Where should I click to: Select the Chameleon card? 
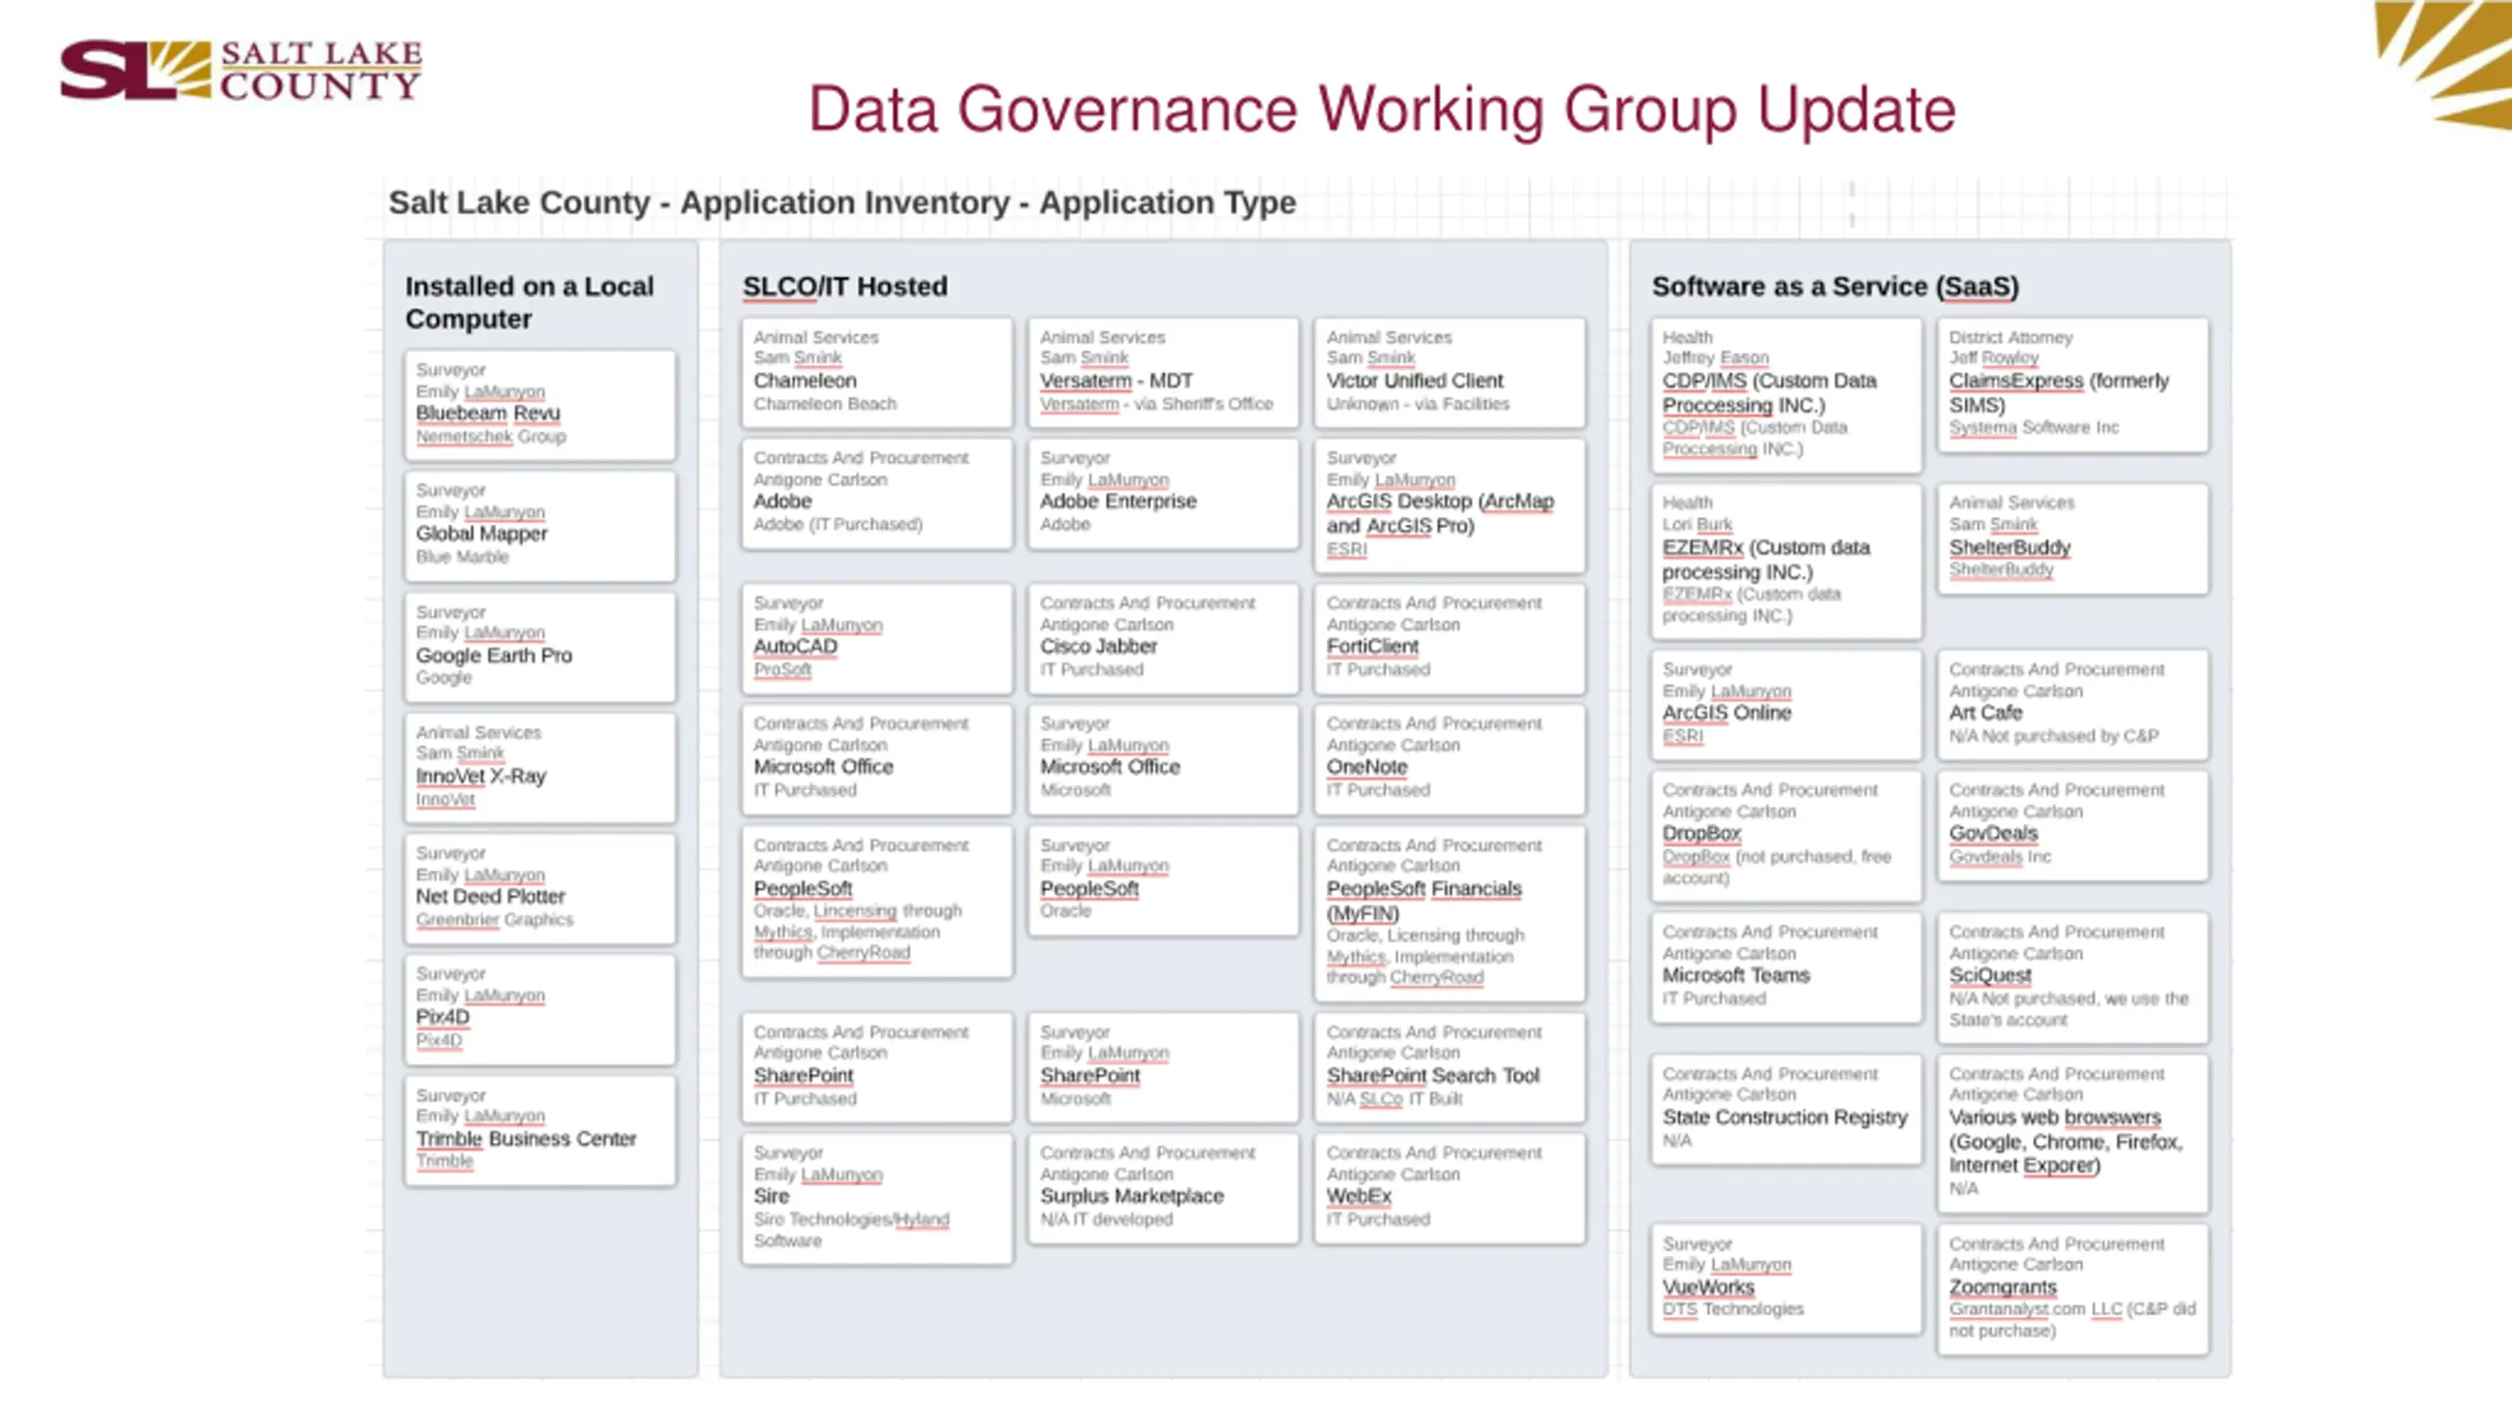tap(876, 372)
